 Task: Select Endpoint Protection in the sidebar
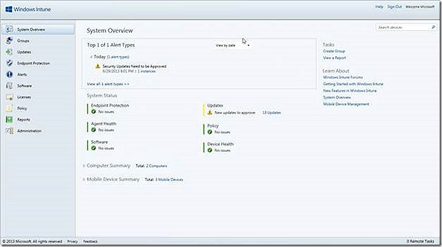coord(34,63)
